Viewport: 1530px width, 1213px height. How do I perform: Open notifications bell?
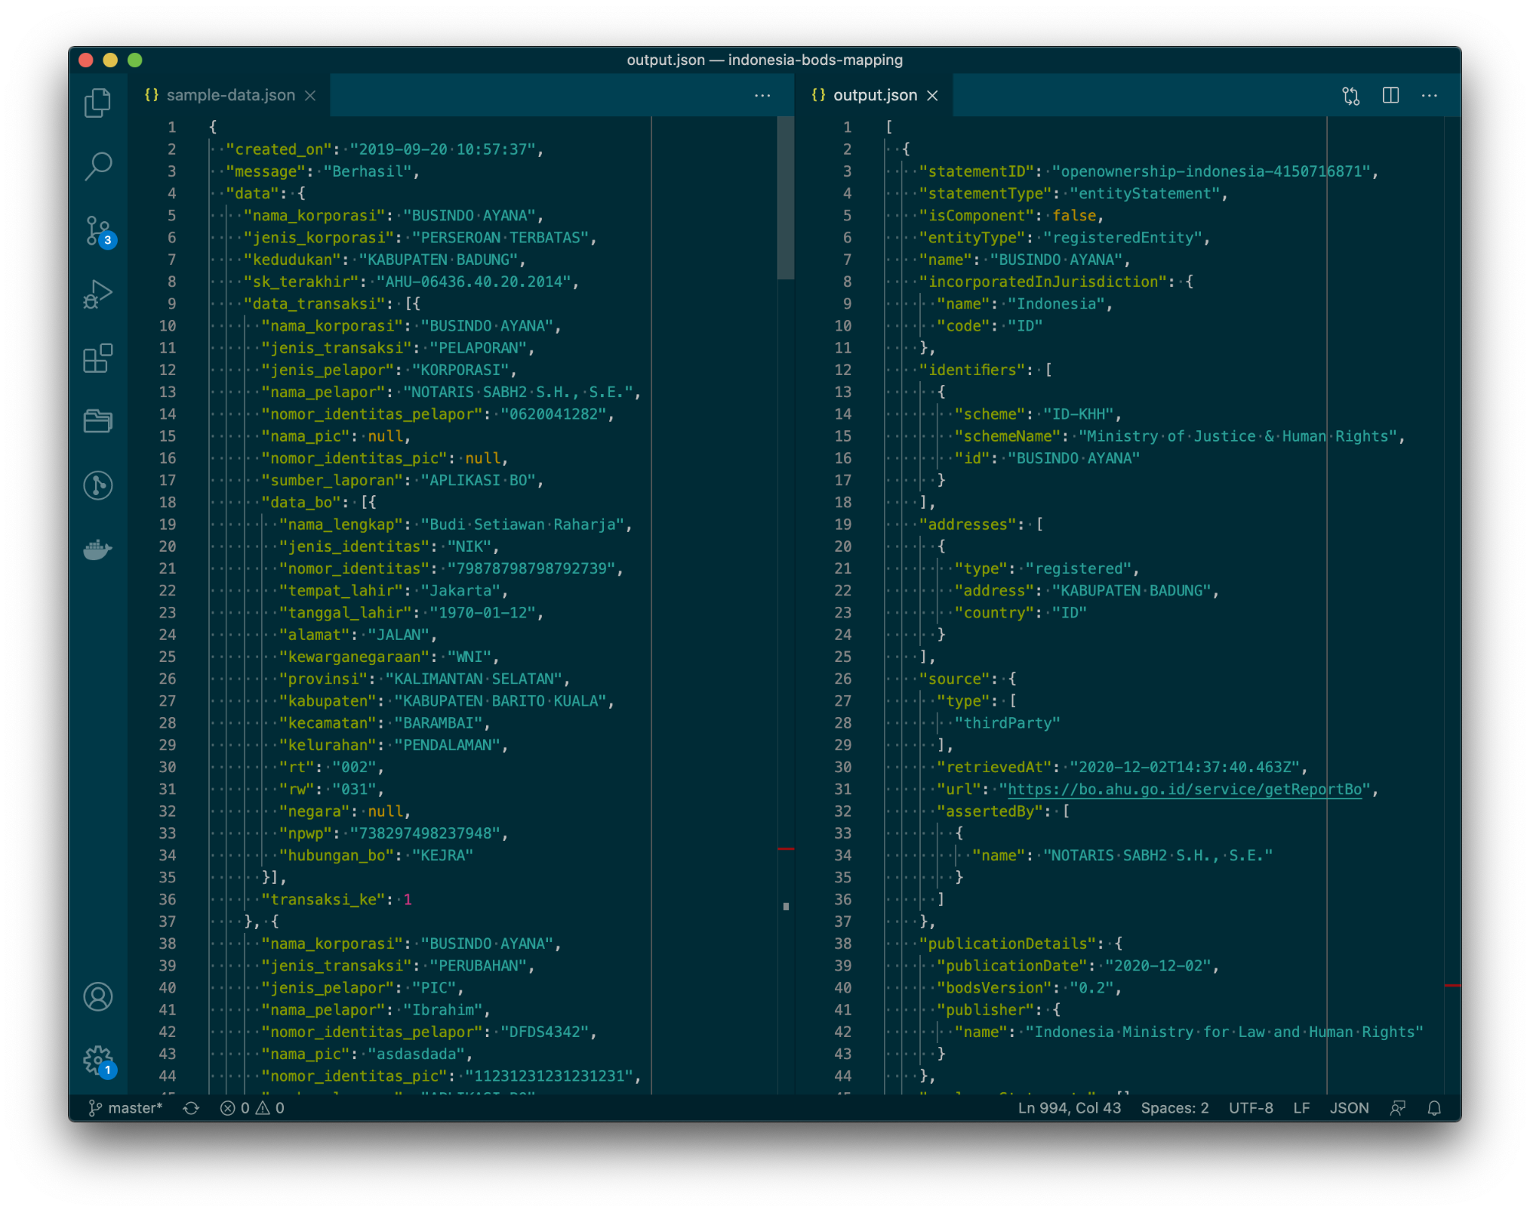click(1434, 1108)
